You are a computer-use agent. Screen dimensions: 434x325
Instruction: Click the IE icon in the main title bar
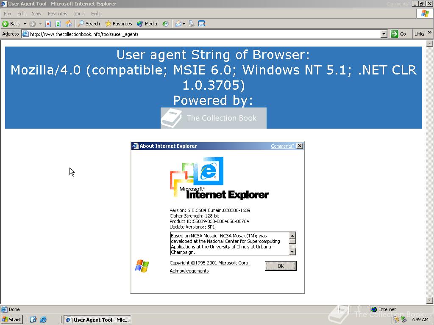click(4, 3)
